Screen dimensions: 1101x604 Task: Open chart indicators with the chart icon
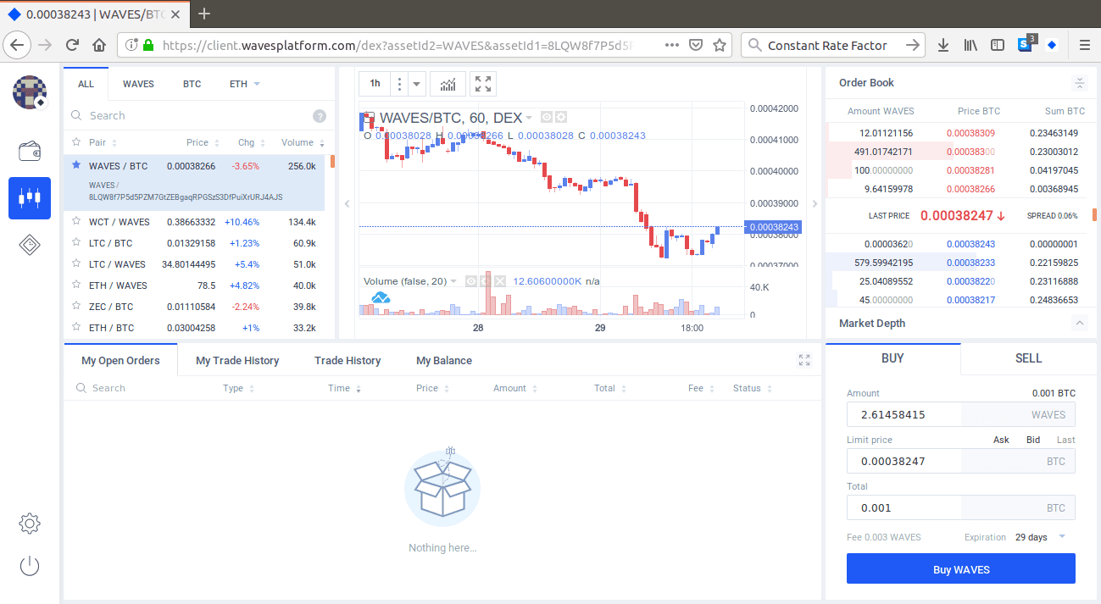[448, 84]
